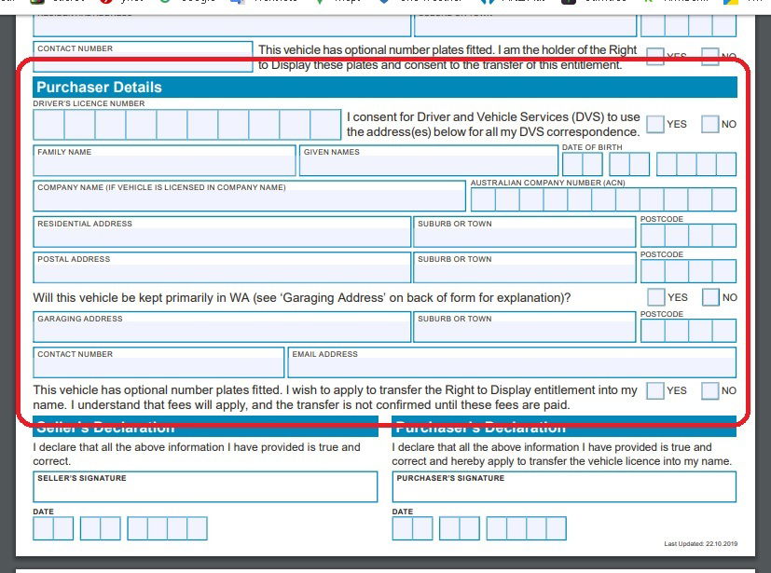Check YES for vehicle kept primarily in WA
This screenshot has width=771, height=573.
click(656, 297)
